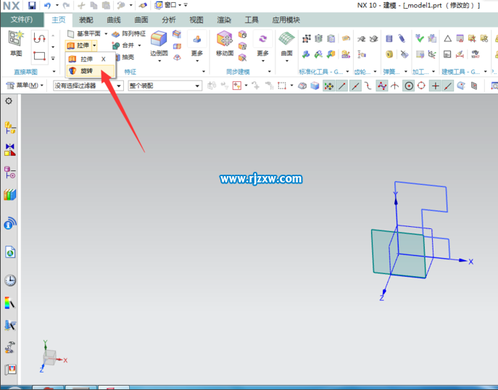Image resolution: width=498 pixels, height=390 pixels.
Task: Switch to the 装配 (Assembly) ribbon tab
Action: tap(86, 20)
